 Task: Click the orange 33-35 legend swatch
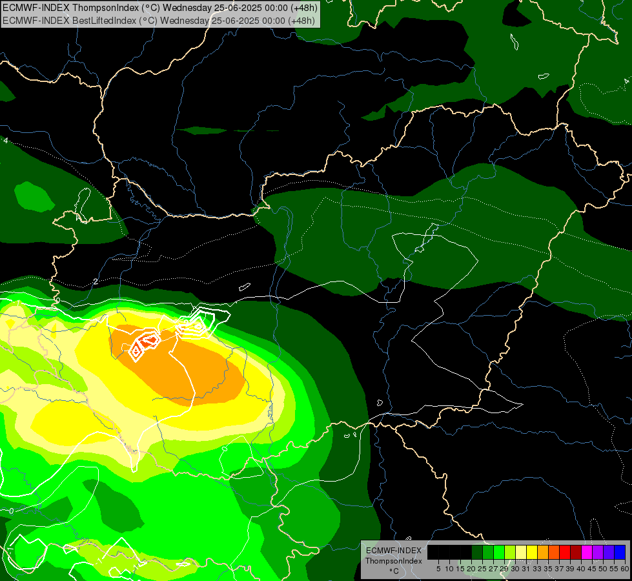click(543, 552)
